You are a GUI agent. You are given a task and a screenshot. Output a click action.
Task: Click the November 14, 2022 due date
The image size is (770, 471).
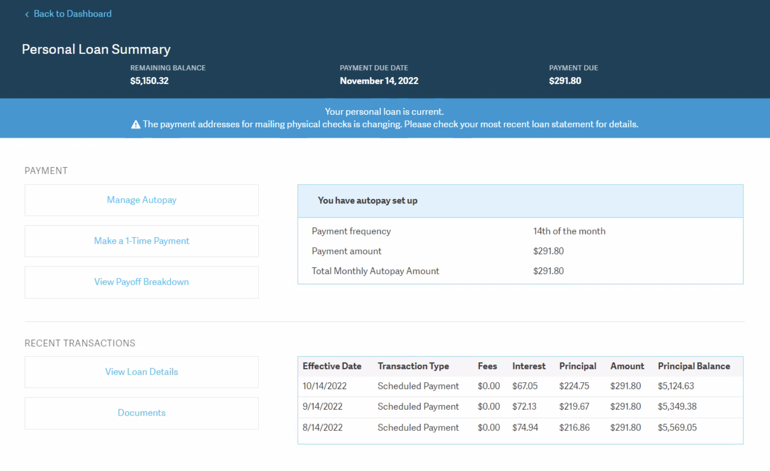379,81
